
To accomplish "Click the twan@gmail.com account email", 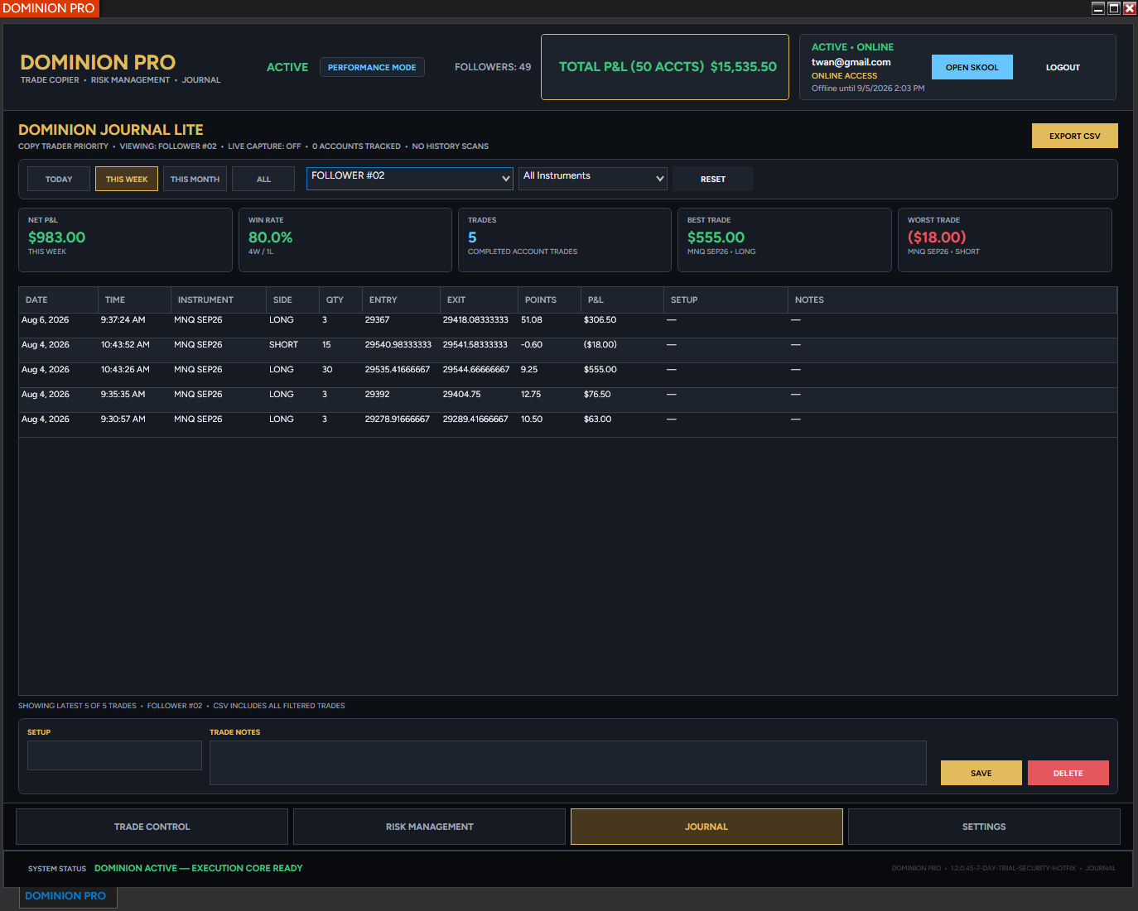I will pos(851,62).
